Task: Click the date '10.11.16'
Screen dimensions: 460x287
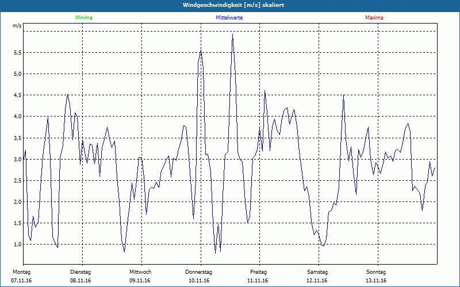Action: [199, 281]
